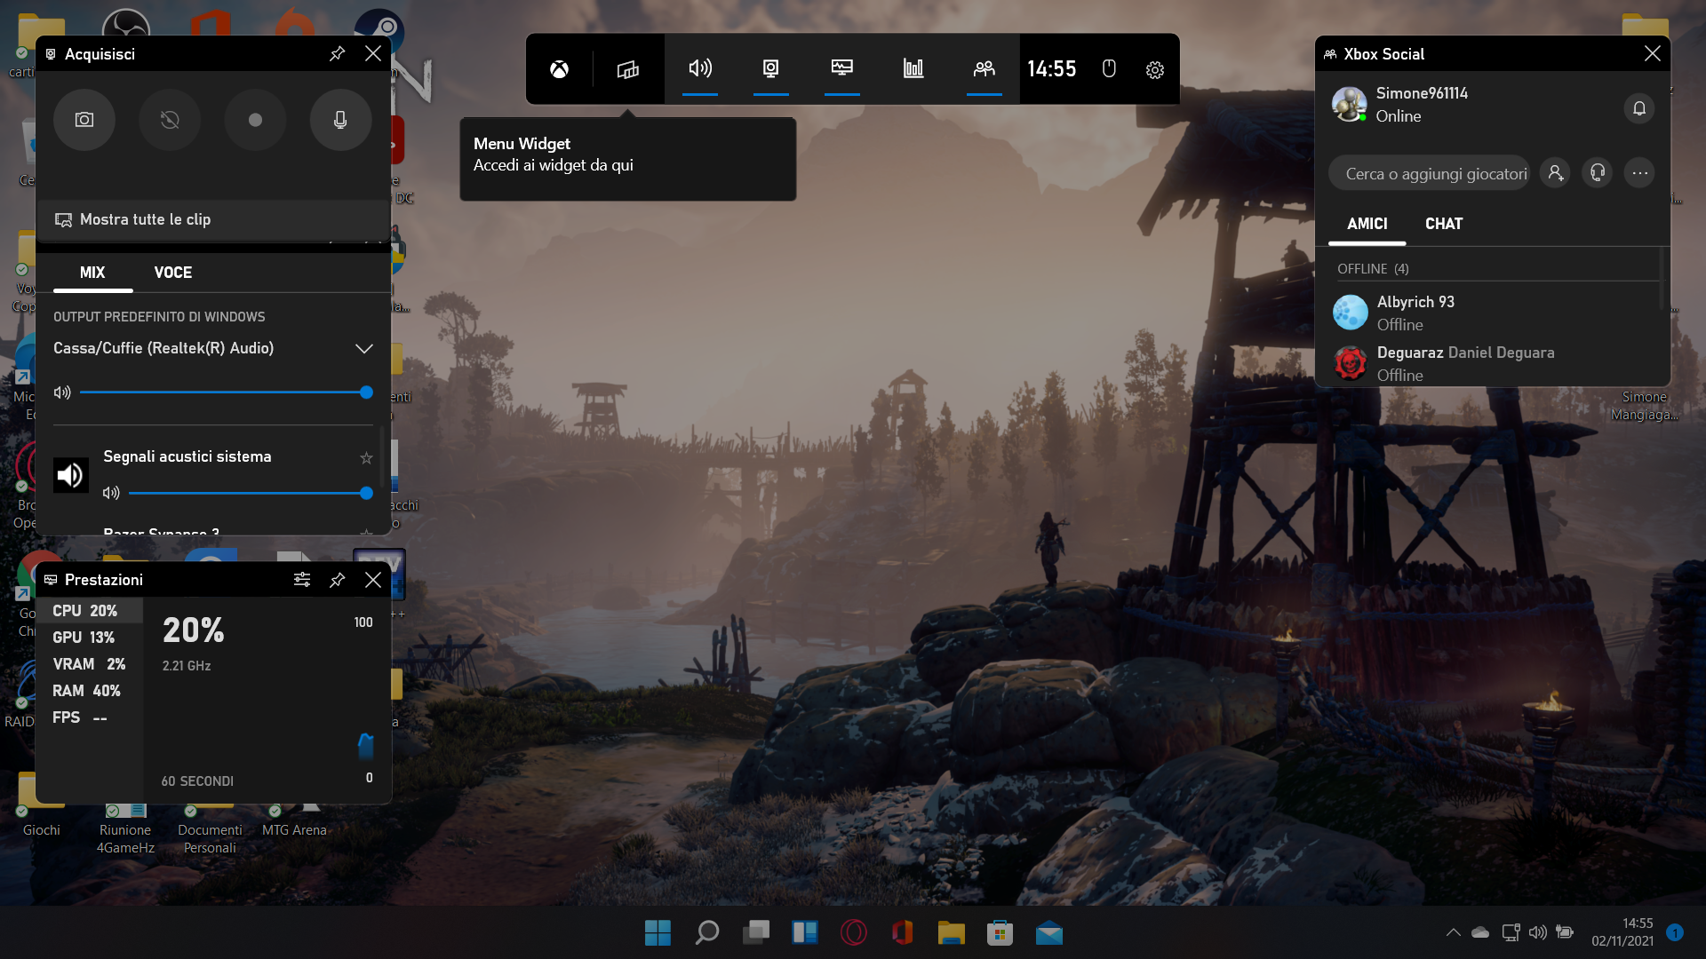The width and height of the screenshot is (1706, 959).
Task: Open Office from the taskbar
Action: 903,932
